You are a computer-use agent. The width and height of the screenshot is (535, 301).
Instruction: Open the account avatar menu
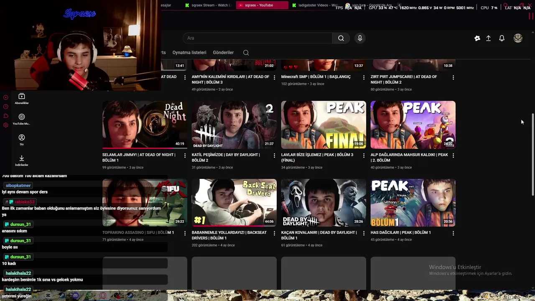[x=518, y=38]
